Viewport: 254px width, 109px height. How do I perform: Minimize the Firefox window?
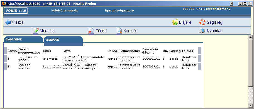(x=241, y=4)
